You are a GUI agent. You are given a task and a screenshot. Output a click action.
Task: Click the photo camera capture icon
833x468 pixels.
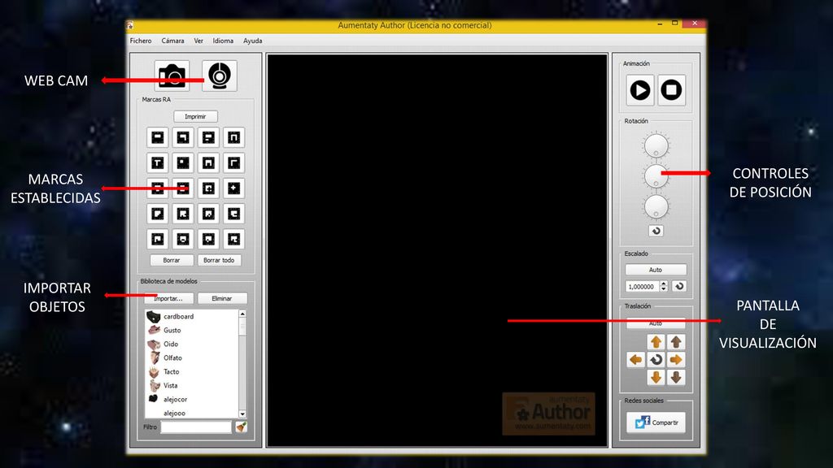tap(172, 76)
